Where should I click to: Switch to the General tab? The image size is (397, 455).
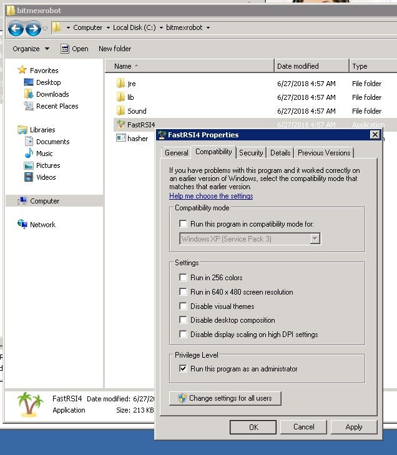(x=177, y=153)
